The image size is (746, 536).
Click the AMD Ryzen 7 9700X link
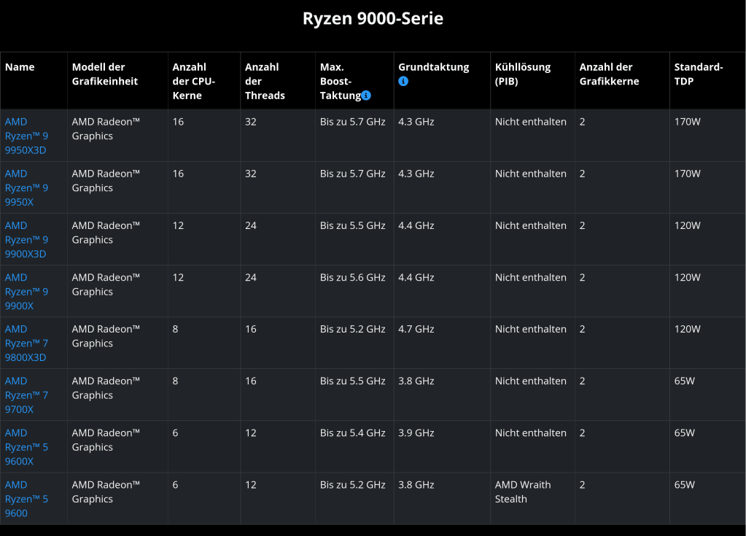(x=26, y=395)
